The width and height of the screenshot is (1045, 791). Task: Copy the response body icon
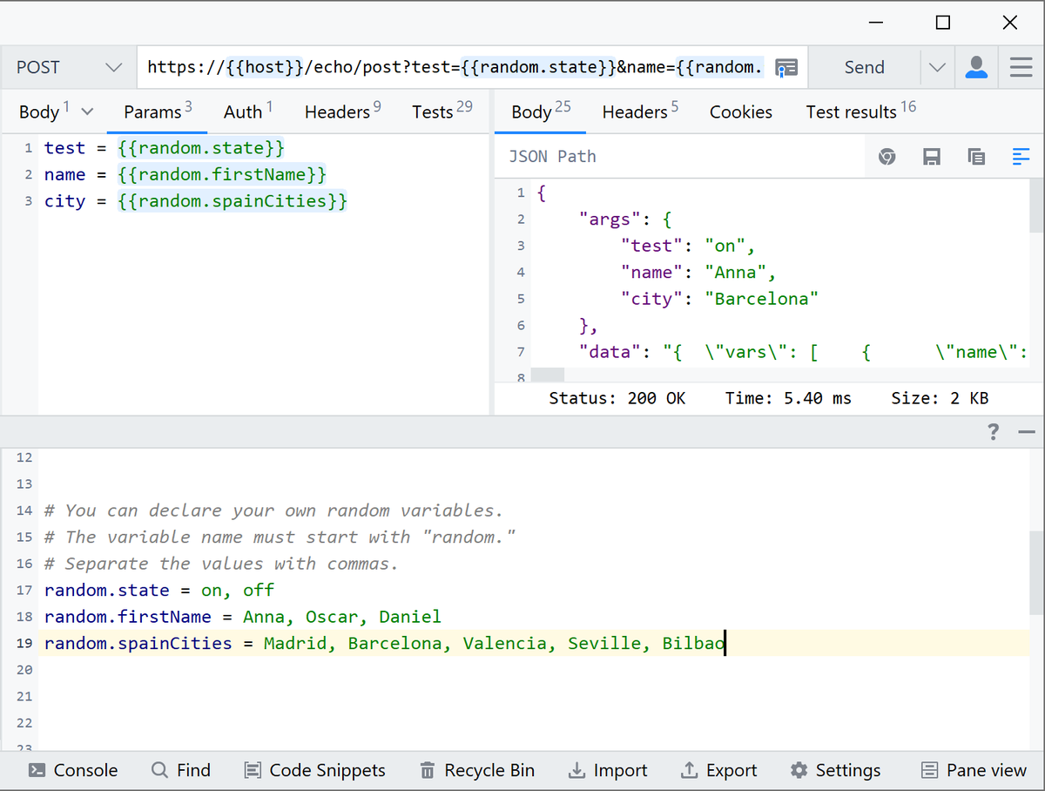976,157
